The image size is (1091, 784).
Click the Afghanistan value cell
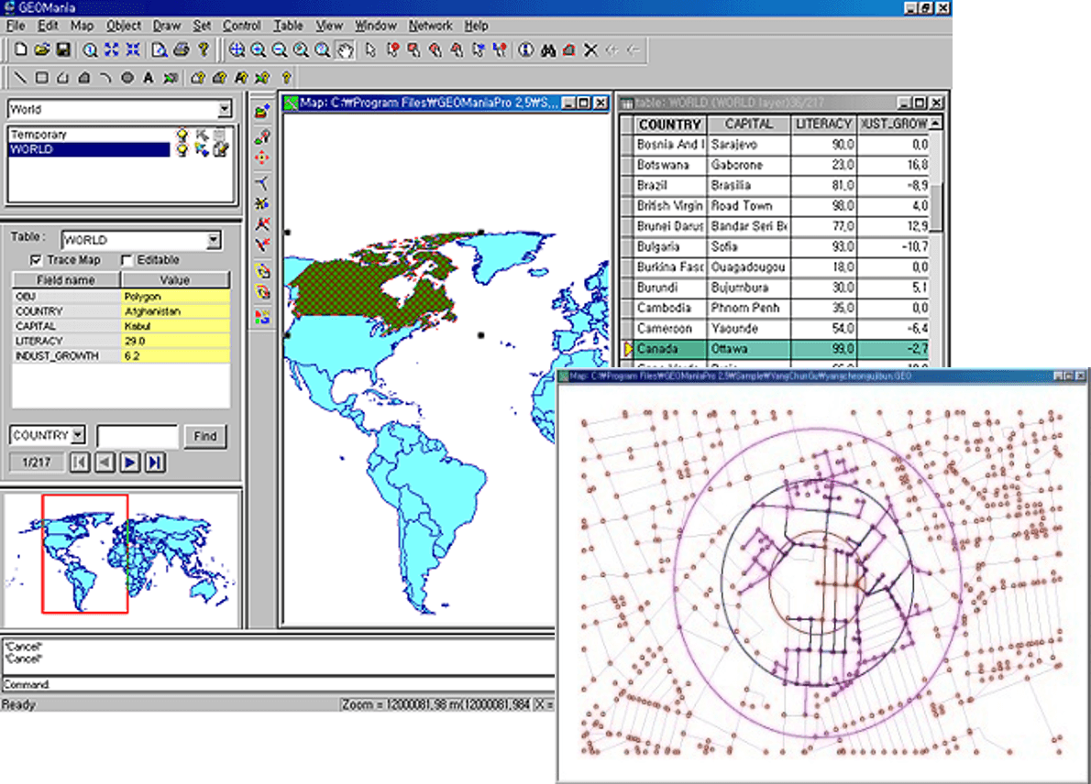tap(175, 311)
